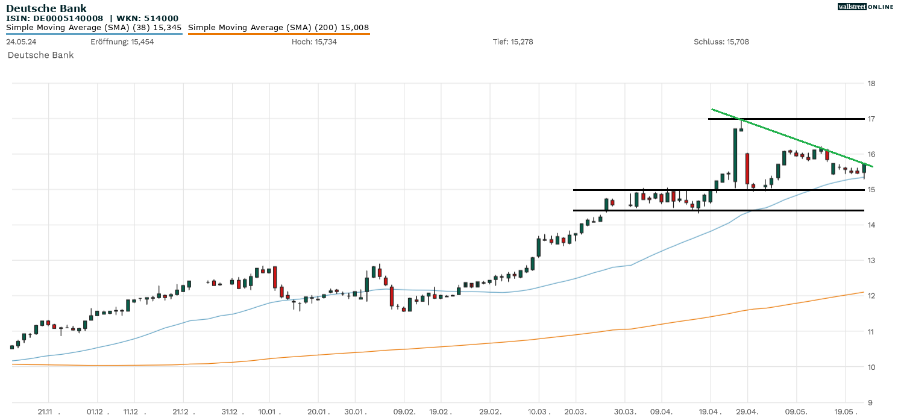The height and width of the screenshot is (415, 898).
Task: Click x-axis date 20.01.
Action: pos(318,411)
